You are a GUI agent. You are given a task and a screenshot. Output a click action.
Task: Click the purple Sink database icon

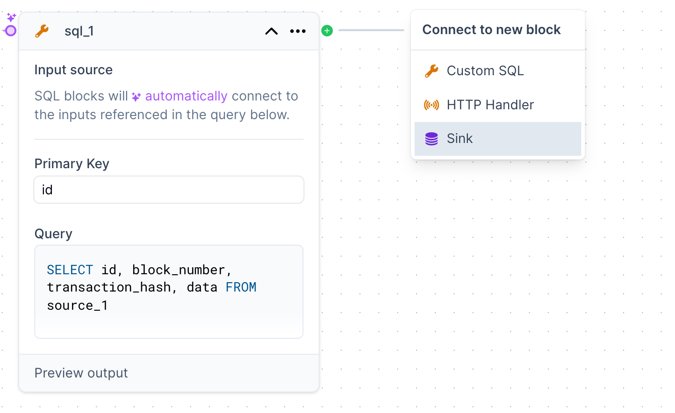point(431,139)
